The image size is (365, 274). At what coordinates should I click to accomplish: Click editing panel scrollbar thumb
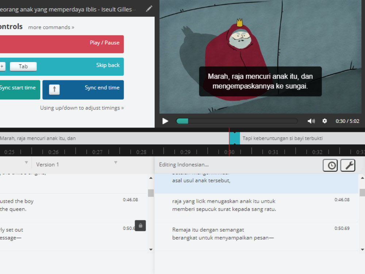tap(362, 193)
